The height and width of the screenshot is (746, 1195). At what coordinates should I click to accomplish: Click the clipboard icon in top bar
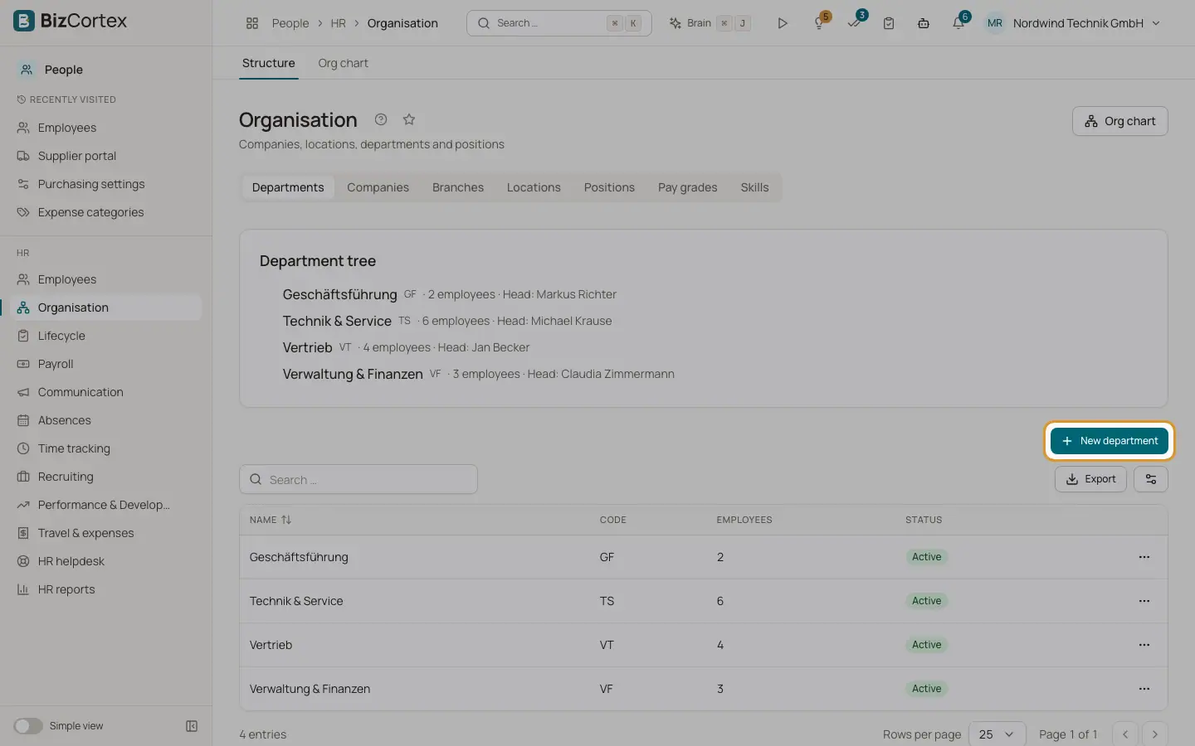pyautogui.click(x=889, y=23)
